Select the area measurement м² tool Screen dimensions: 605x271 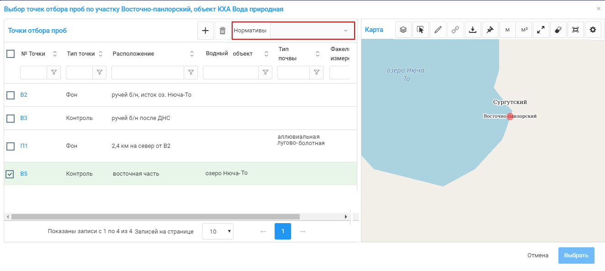point(524,30)
